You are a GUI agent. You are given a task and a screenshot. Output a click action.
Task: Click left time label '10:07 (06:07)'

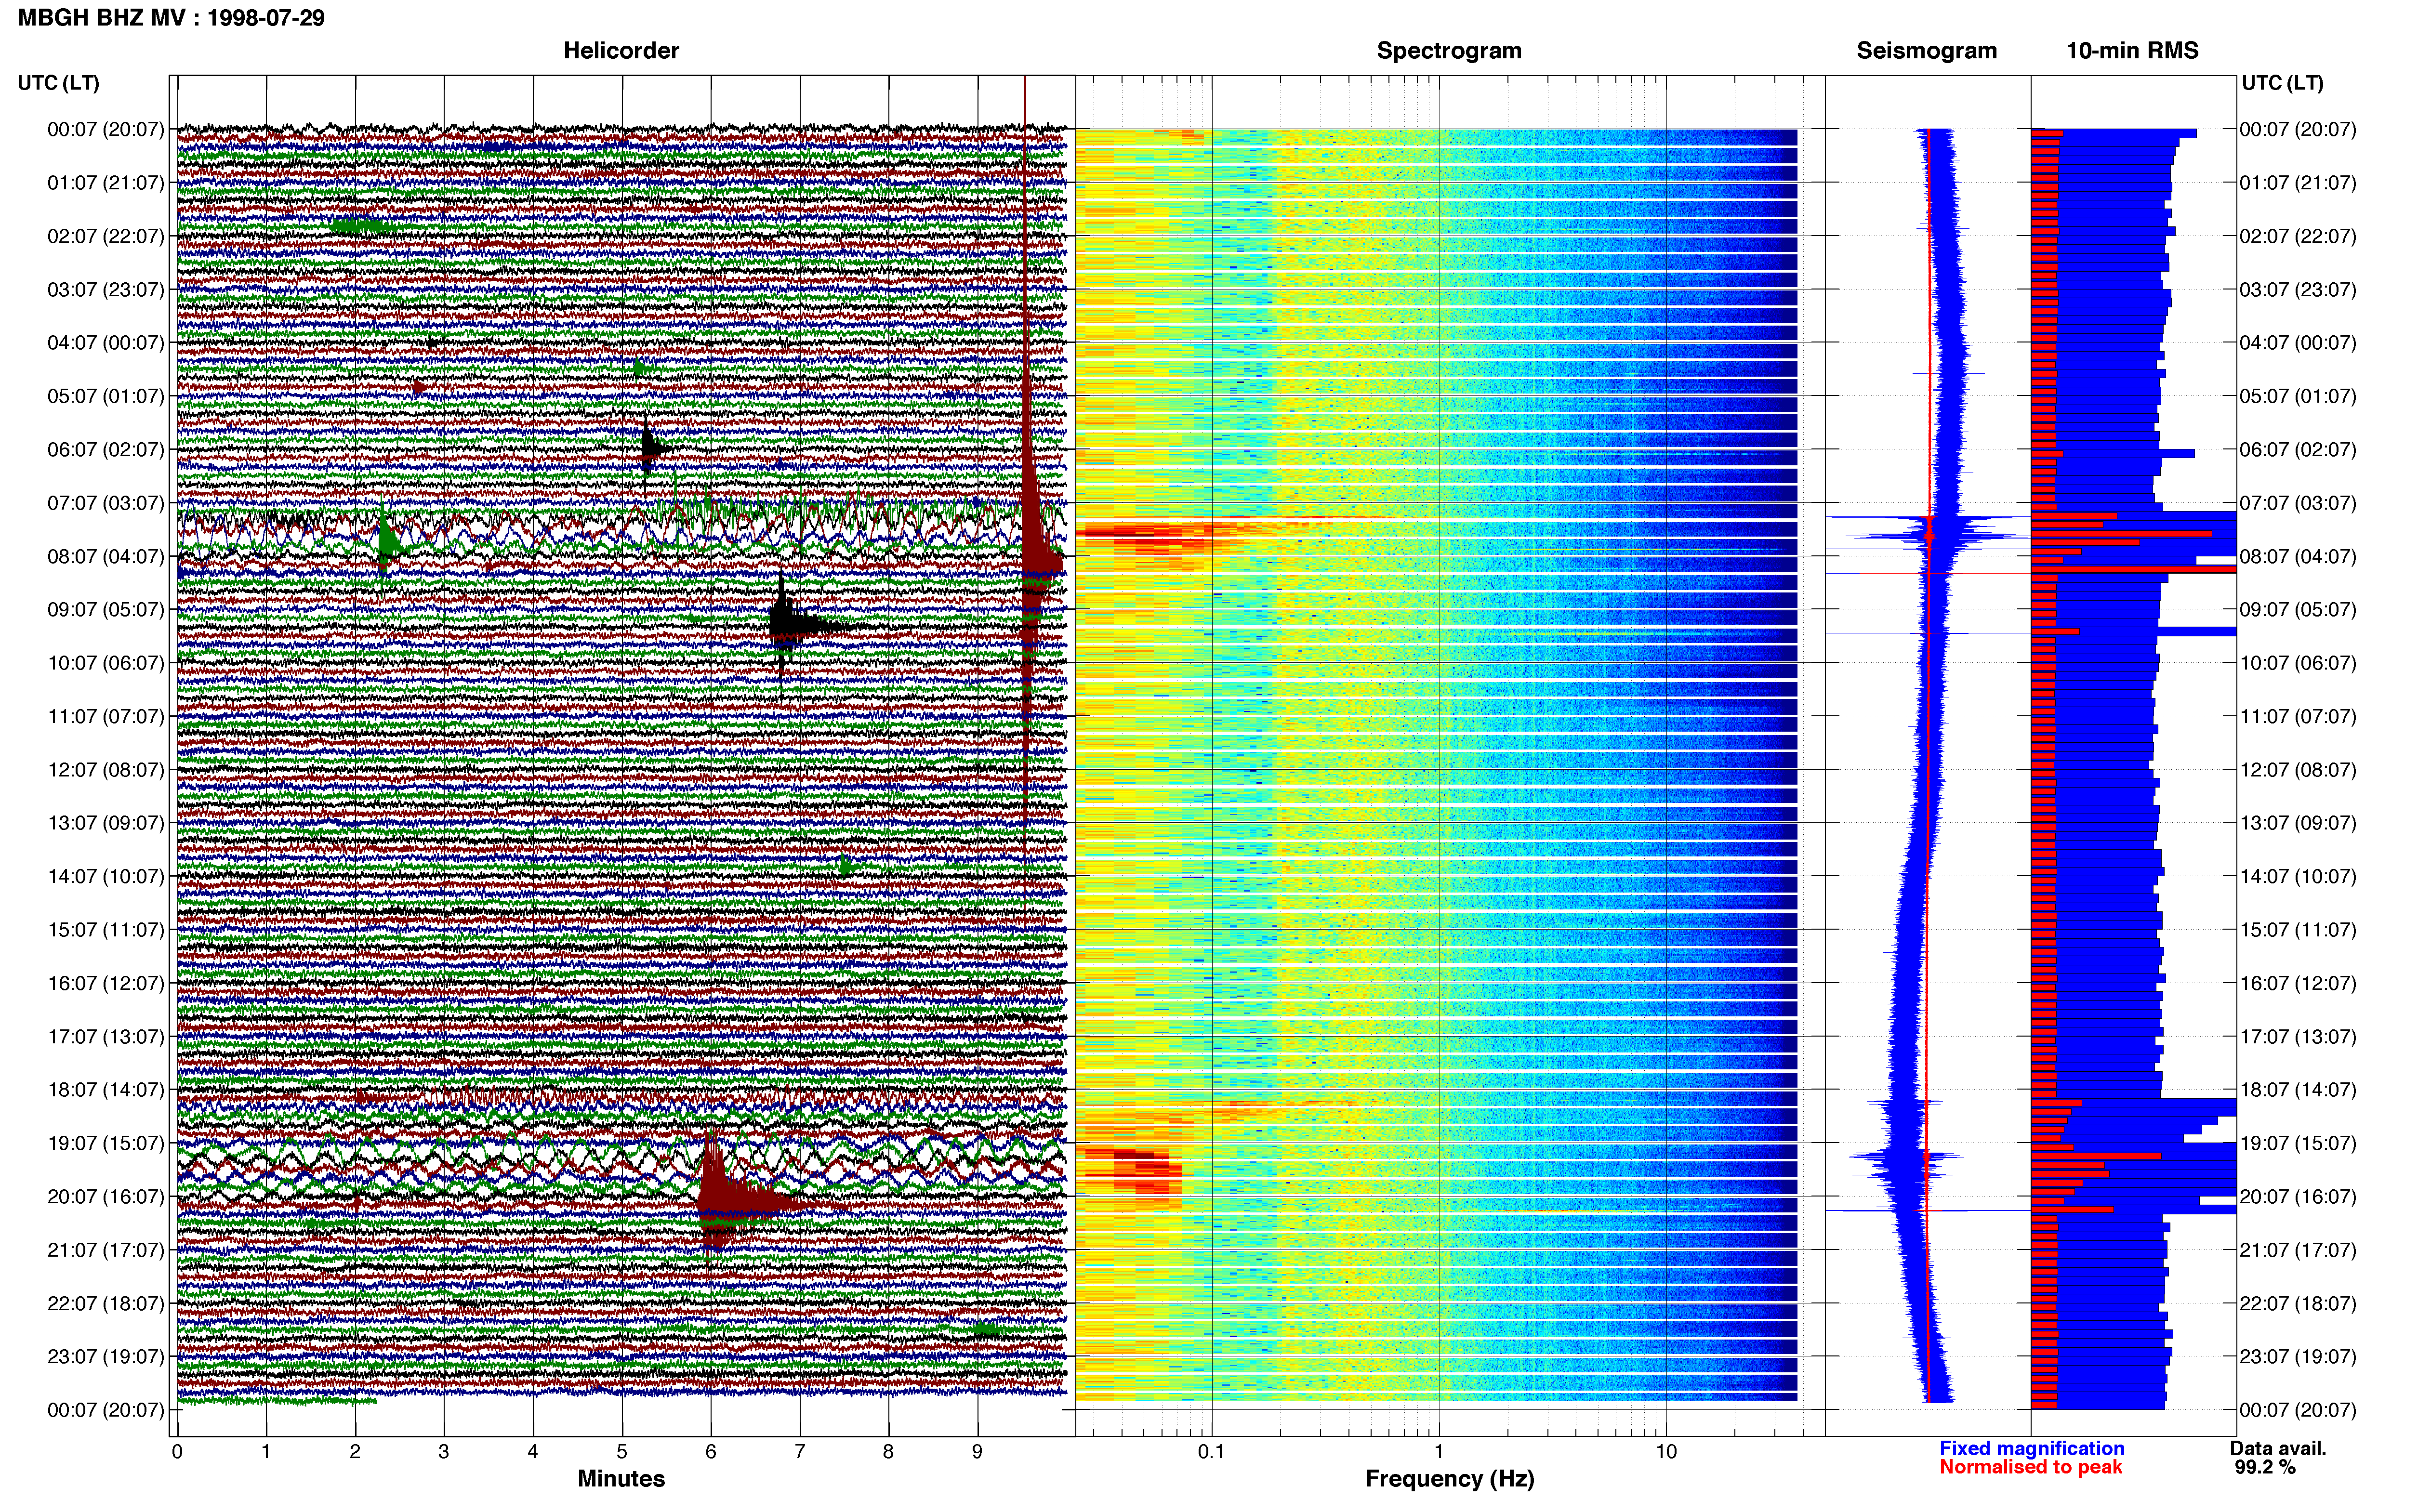point(106,663)
